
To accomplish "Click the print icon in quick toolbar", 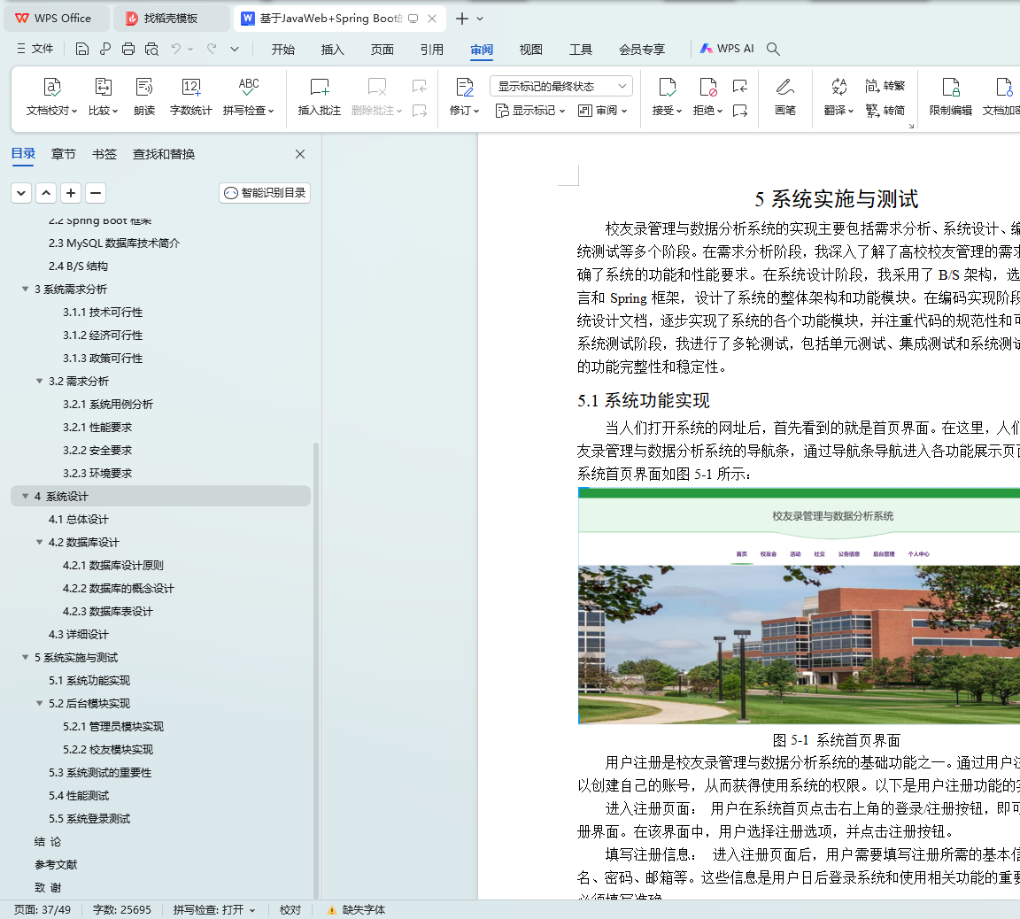I will coord(128,49).
